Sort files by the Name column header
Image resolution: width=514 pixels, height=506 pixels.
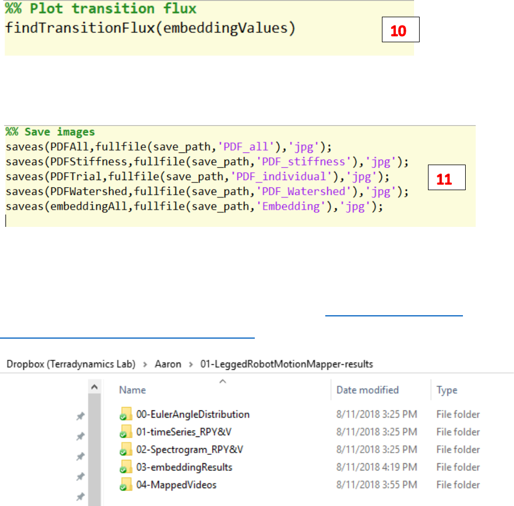[x=133, y=390]
